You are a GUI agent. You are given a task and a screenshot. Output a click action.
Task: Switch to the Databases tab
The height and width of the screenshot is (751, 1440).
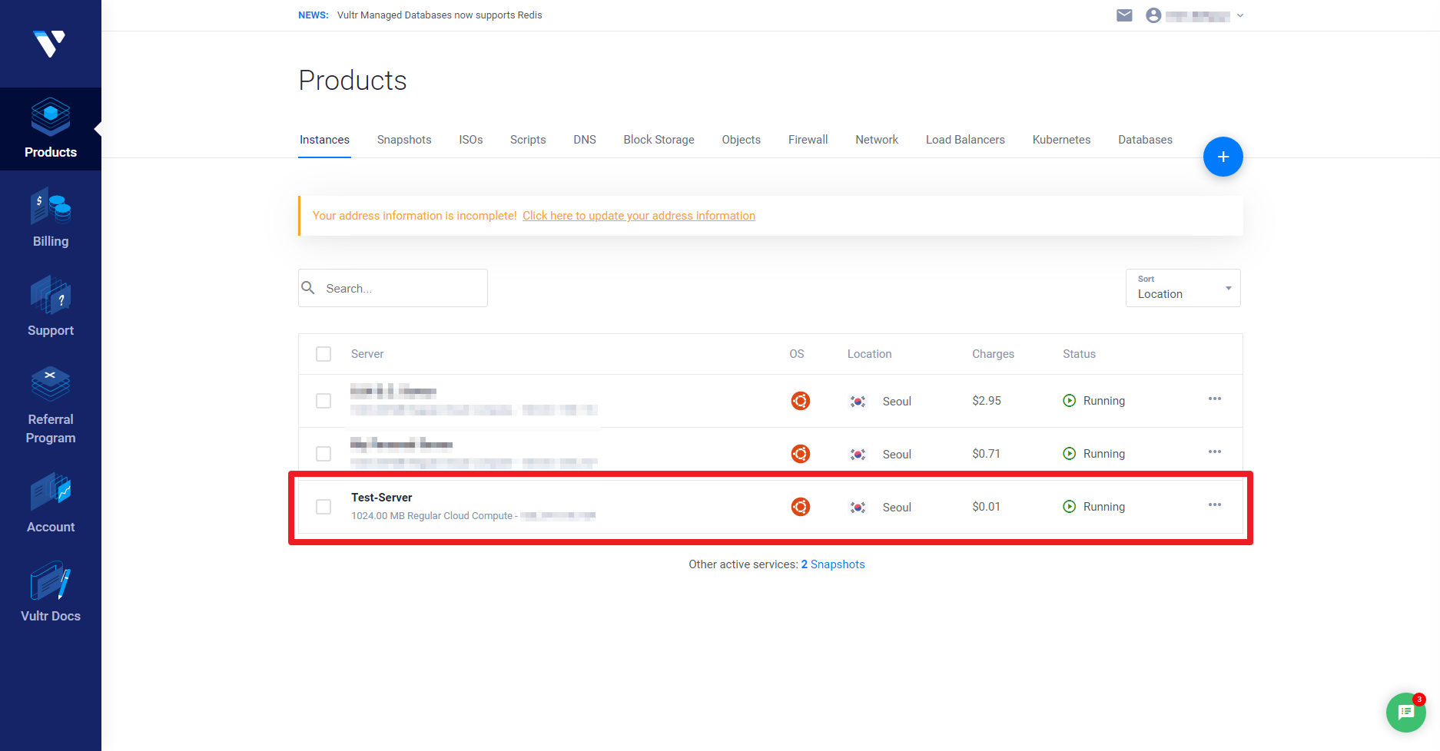(x=1146, y=140)
